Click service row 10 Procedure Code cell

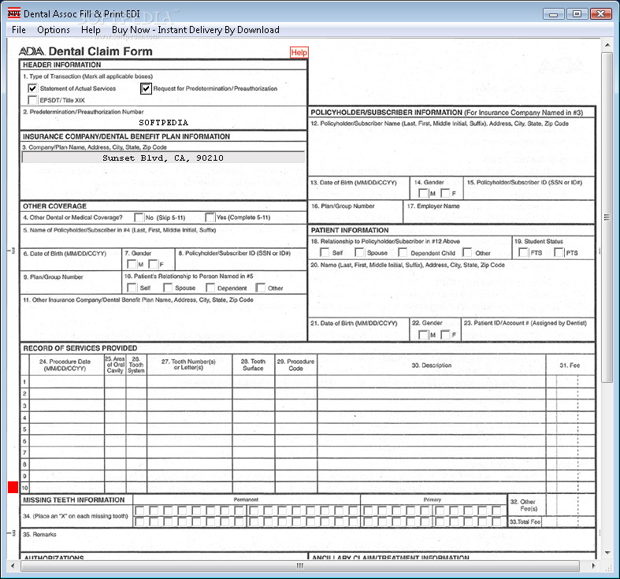295,488
